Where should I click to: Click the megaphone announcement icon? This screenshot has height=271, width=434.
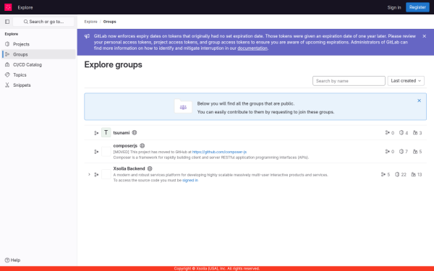click(x=87, y=36)
